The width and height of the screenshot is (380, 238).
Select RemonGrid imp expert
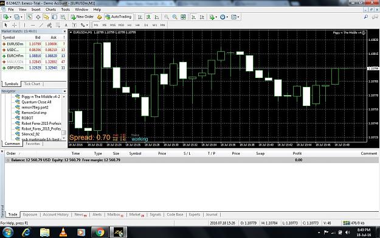(x=34, y=113)
